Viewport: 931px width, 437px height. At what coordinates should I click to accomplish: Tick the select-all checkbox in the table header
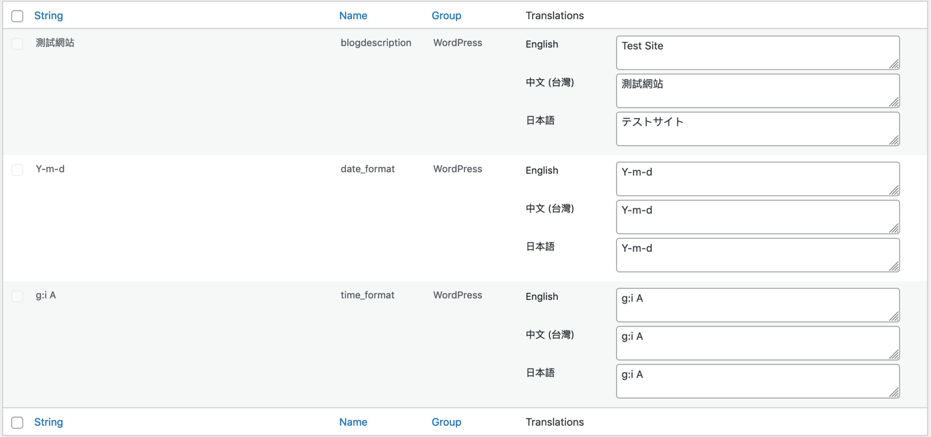tap(17, 16)
